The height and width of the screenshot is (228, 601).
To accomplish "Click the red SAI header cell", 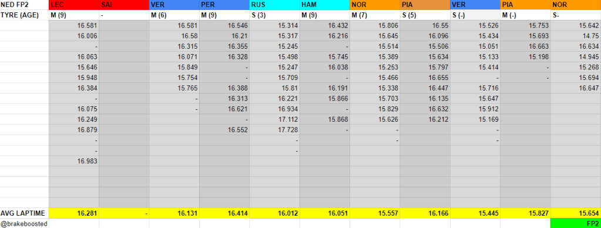I will 124,5.
